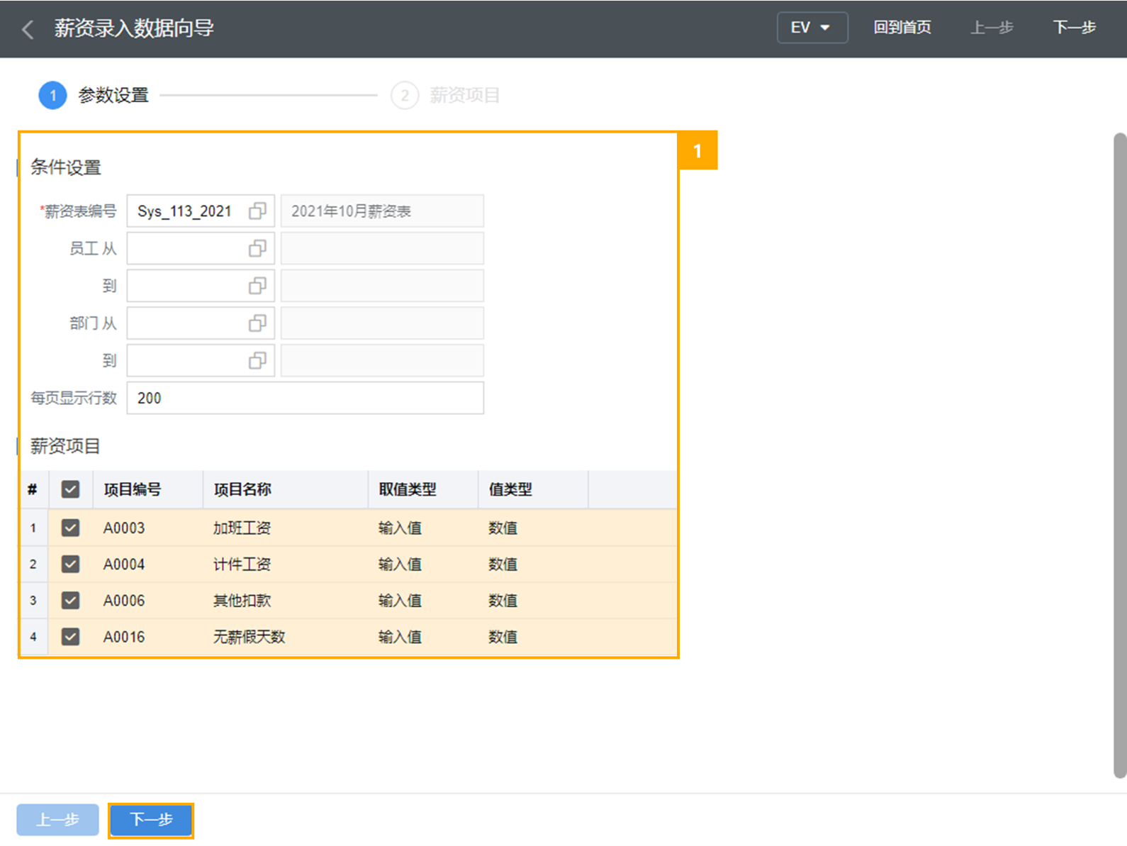Click the 部门 从 code input field
1127x846 pixels.
[x=201, y=323]
